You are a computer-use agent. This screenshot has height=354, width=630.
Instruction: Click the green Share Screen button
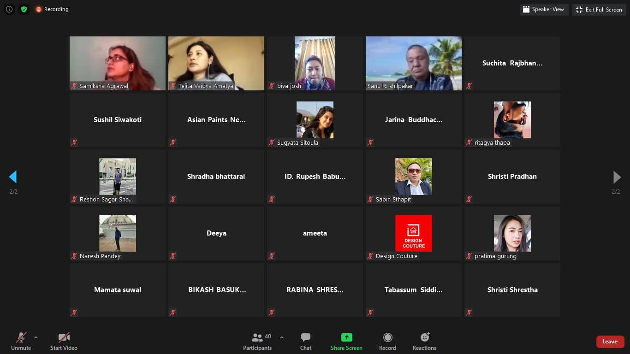pos(346,342)
